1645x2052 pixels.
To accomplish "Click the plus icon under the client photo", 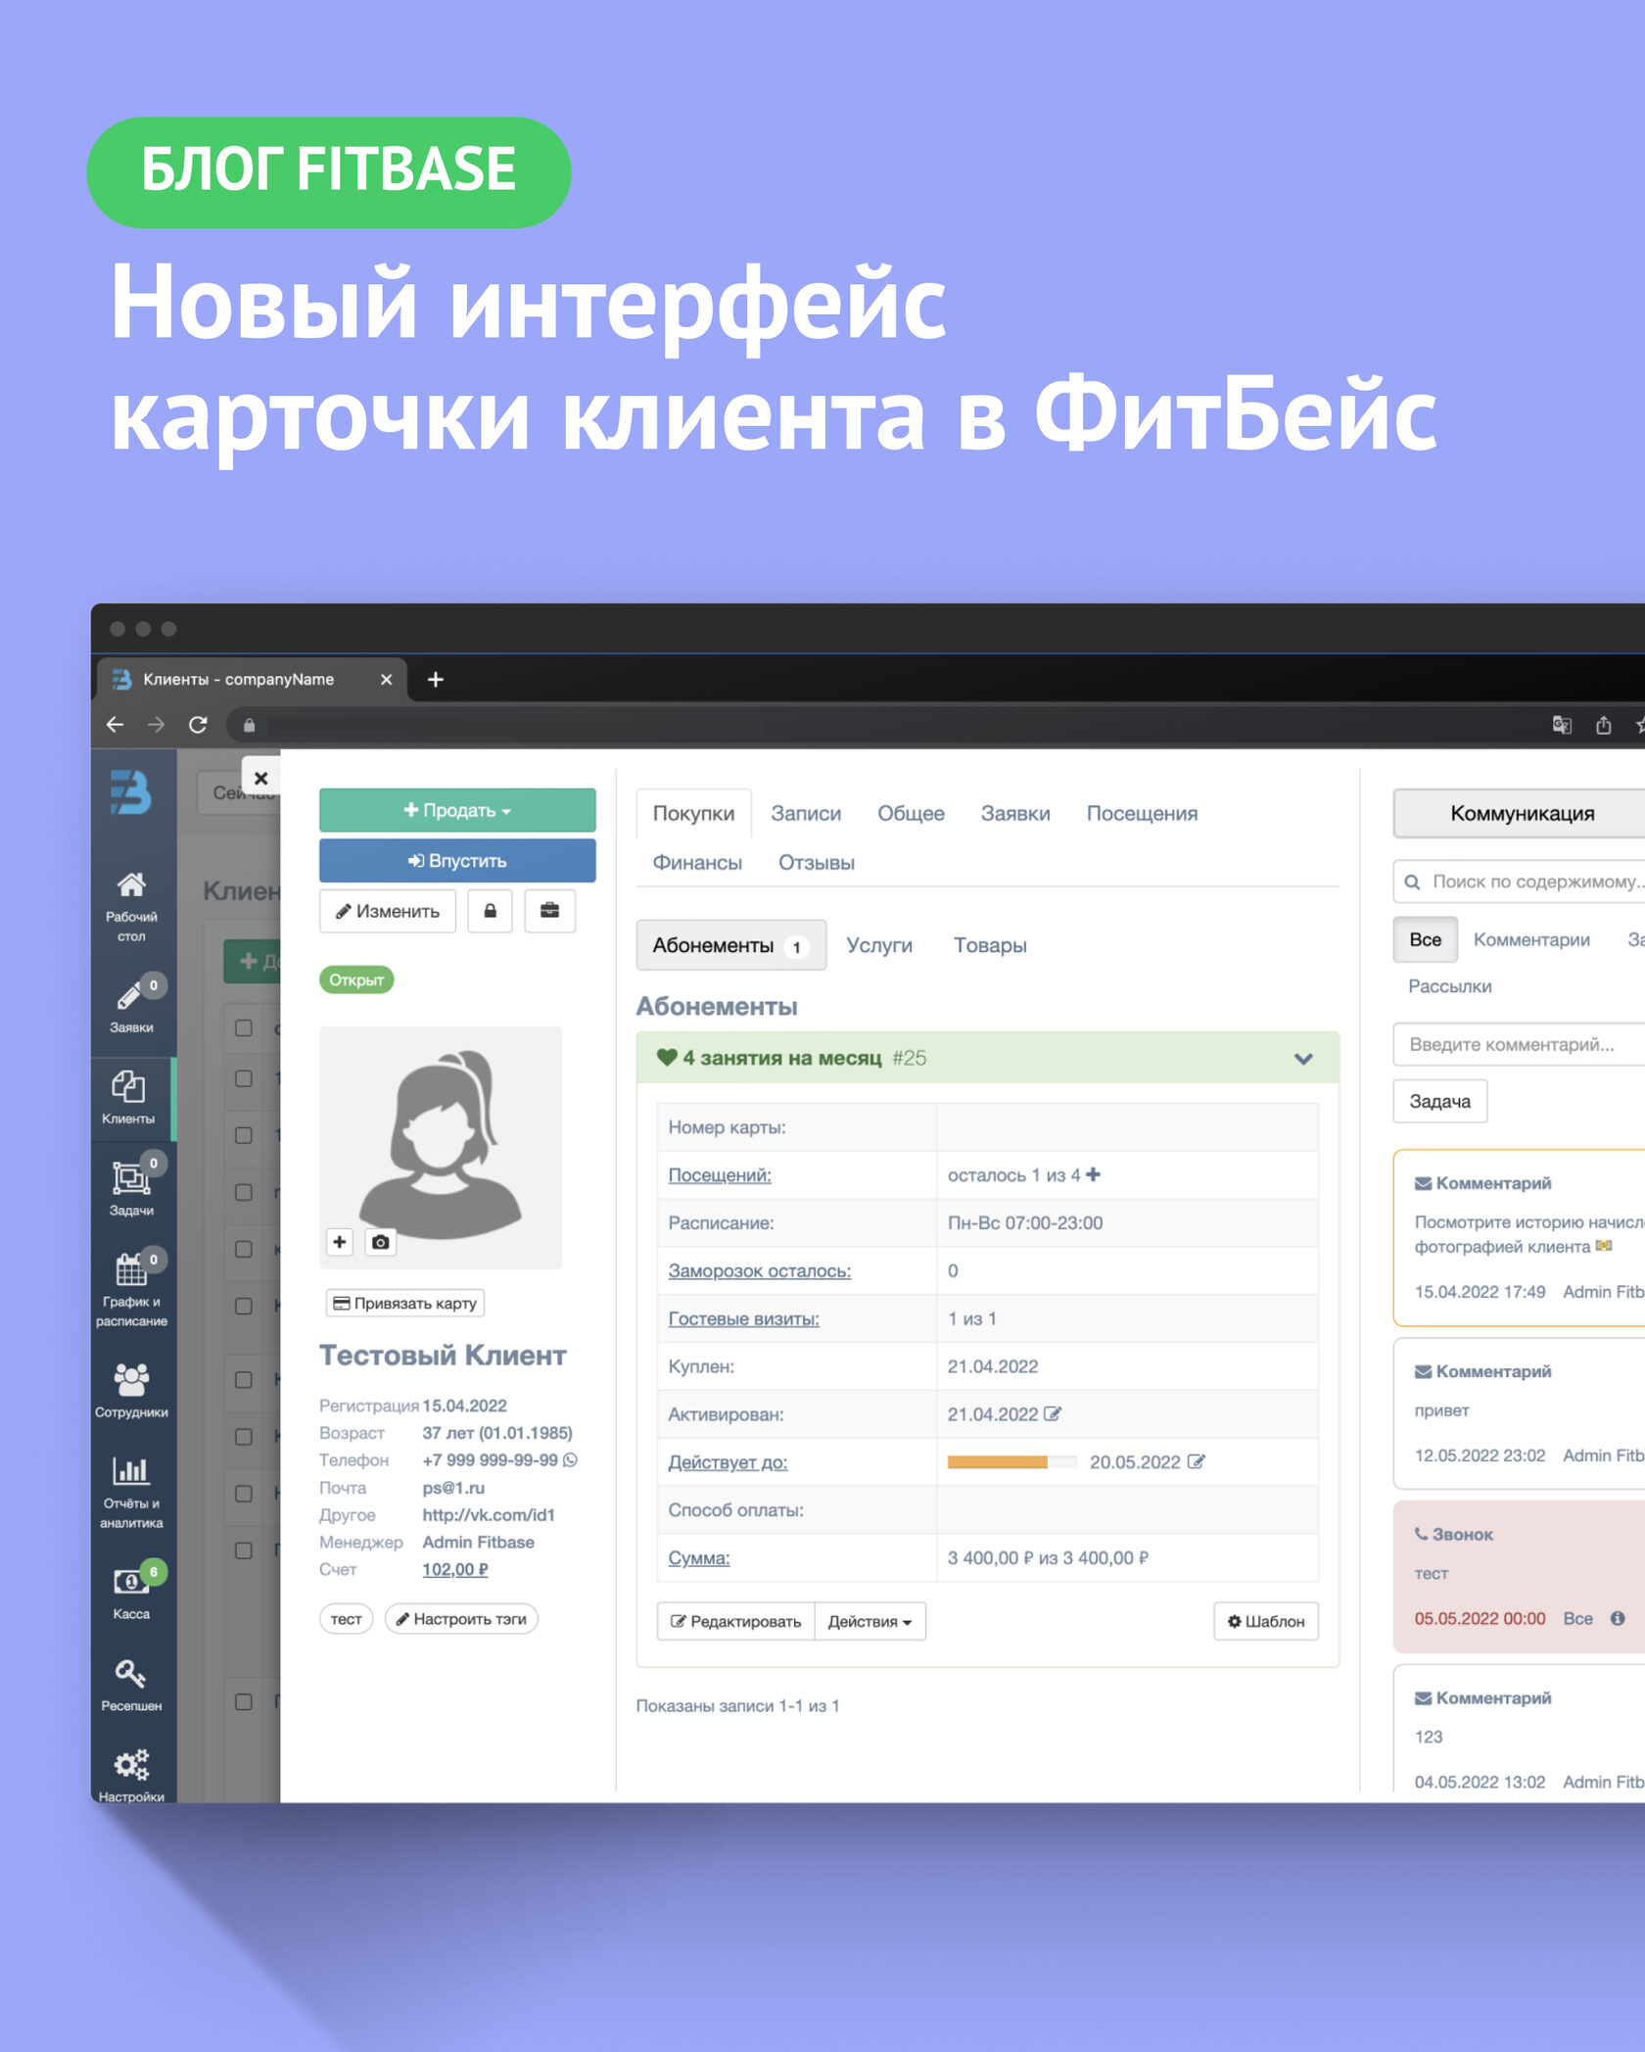I will (x=340, y=1242).
